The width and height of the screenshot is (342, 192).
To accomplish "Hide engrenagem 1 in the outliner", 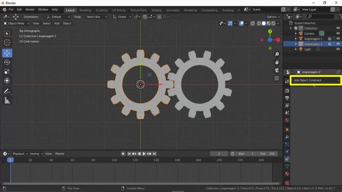I will point(338,38).
